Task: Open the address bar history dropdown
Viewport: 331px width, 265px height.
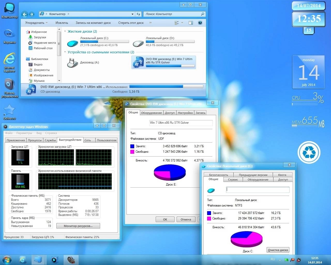Action: point(132,14)
